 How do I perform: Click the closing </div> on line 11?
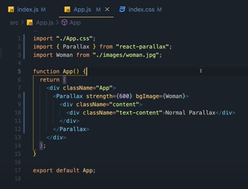69,121
